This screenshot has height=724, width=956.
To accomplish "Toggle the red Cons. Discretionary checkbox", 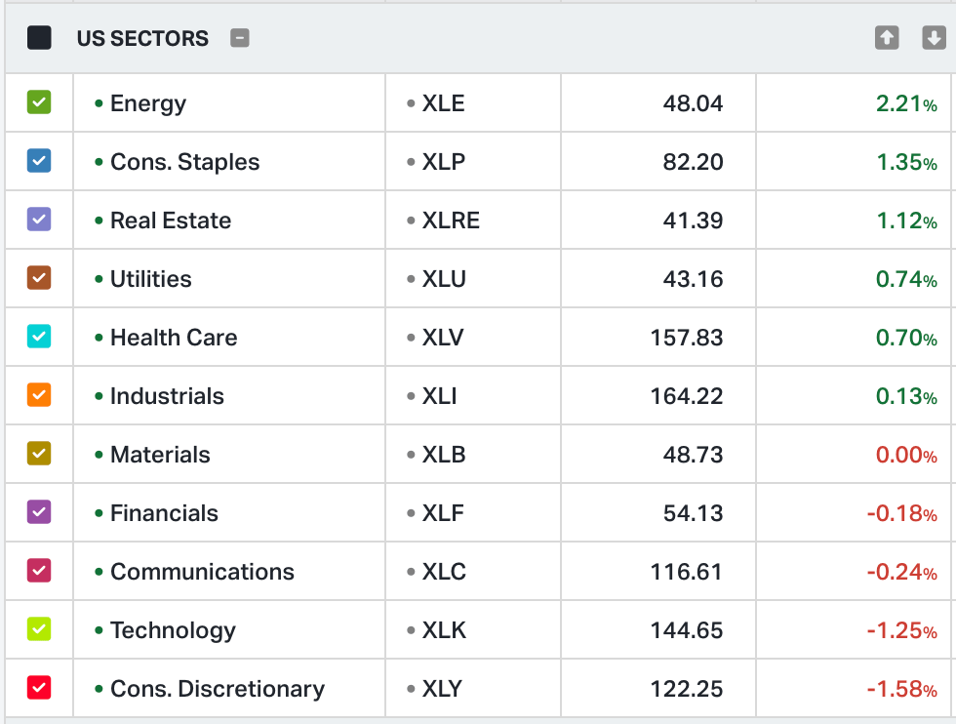I will 39,688.
